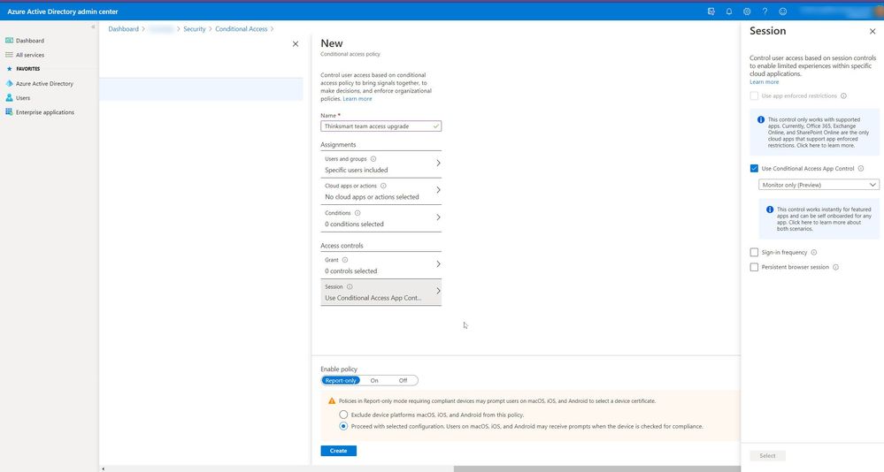The height and width of the screenshot is (472, 884).
Task: Open Monitor only (Preview) dropdown
Action: (x=819, y=185)
